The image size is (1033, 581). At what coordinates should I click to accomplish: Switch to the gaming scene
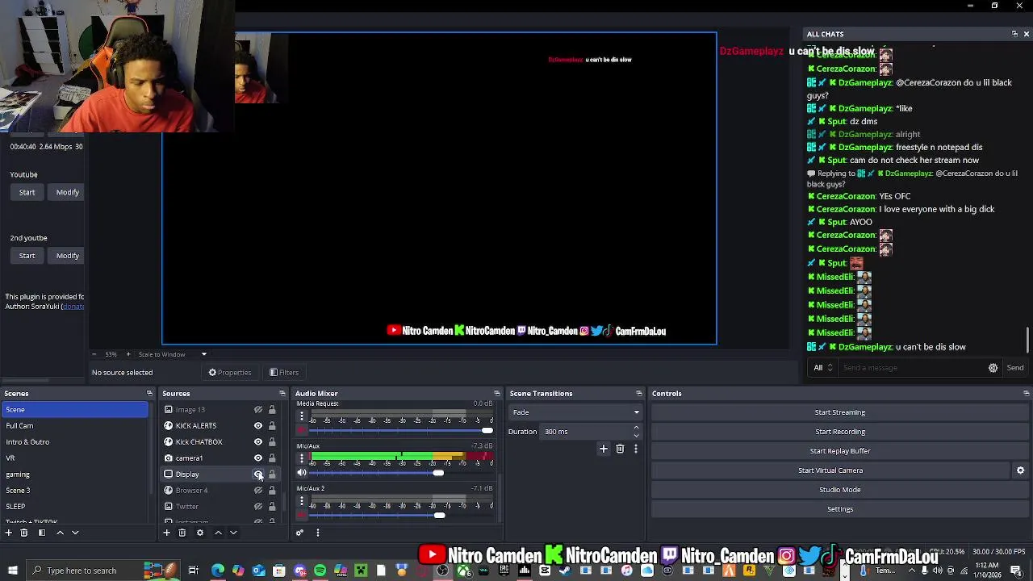pos(74,474)
